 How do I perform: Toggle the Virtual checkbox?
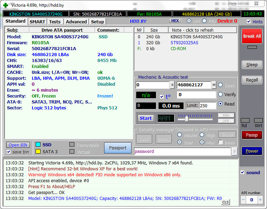click(72, 151)
